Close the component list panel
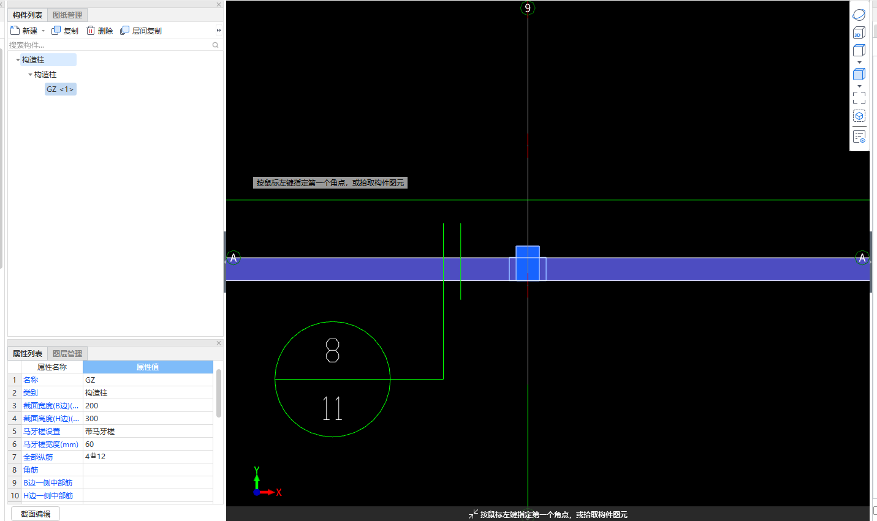Image resolution: width=877 pixels, height=521 pixels. pos(219,4)
